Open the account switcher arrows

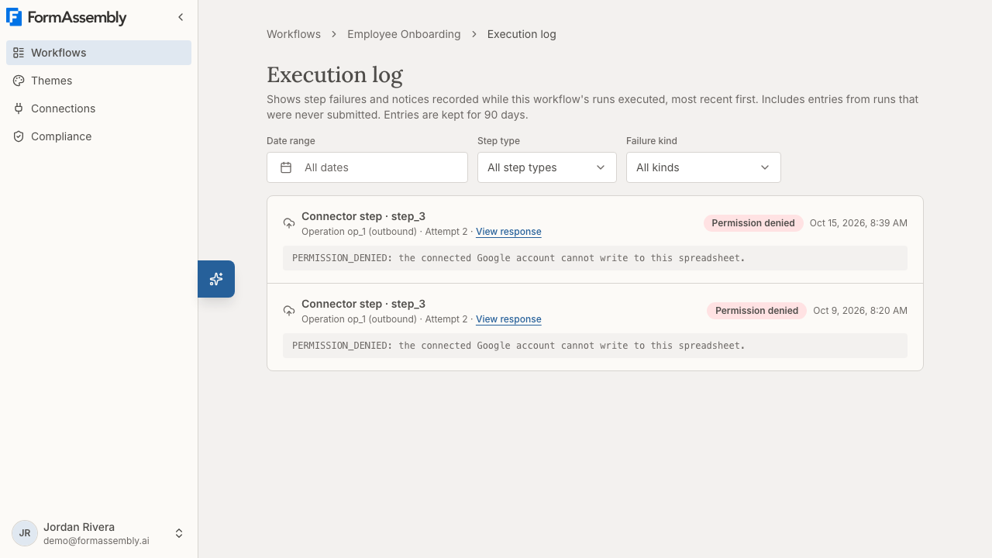[x=179, y=533]
